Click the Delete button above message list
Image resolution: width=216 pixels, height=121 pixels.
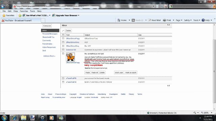(x=68, y=31)
